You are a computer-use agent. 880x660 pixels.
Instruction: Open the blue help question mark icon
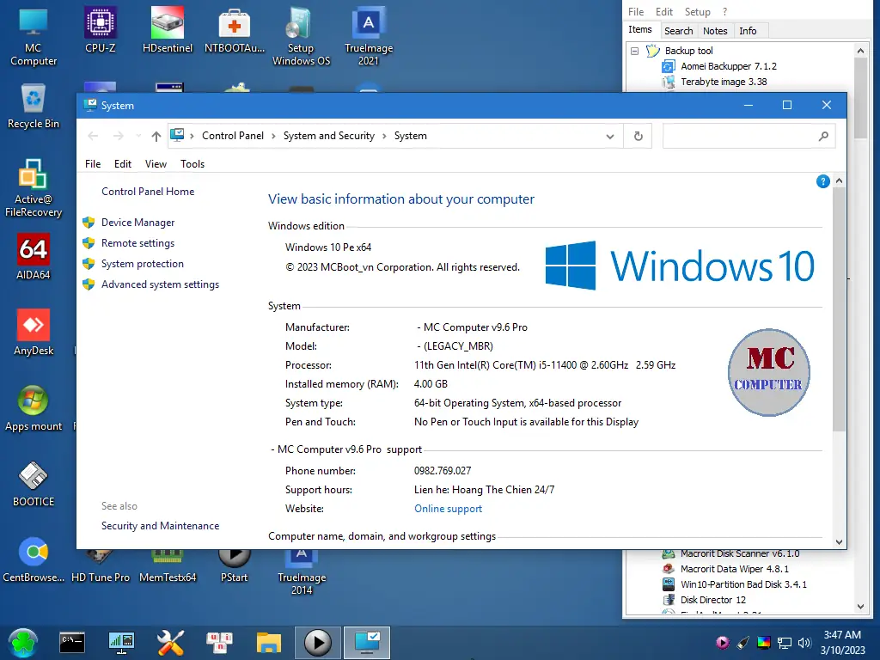[x=822, y=181]
